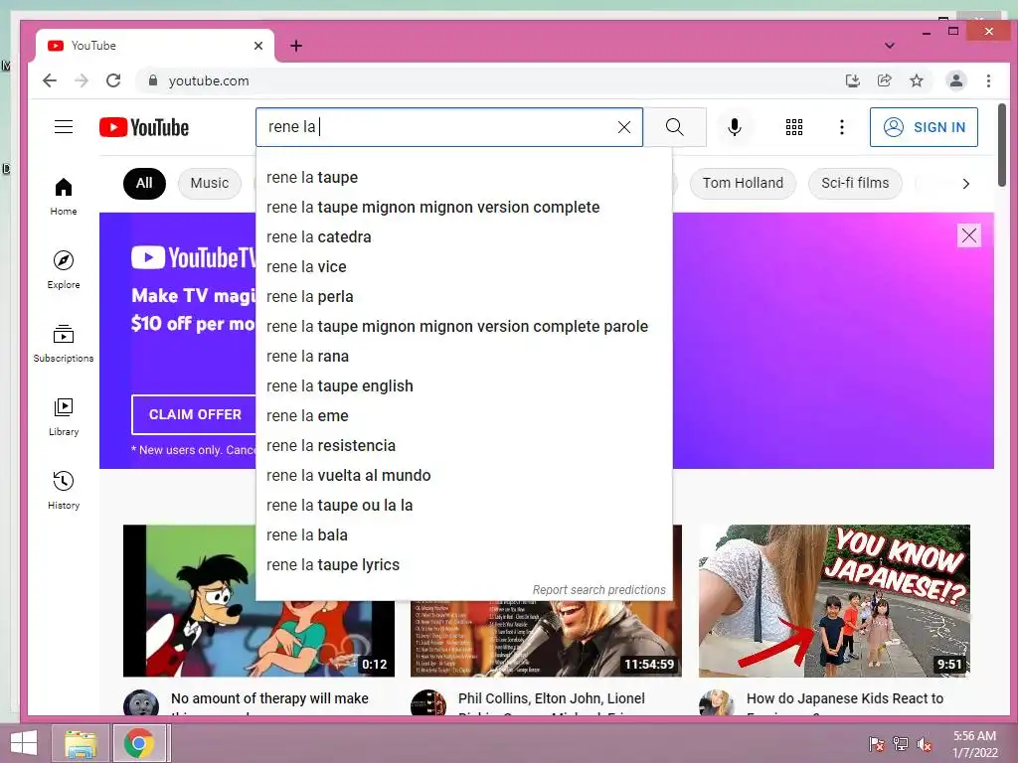Click the SIGN IN button
Viewport: 1018px width, 763px height.
click(x=924, y=127)
